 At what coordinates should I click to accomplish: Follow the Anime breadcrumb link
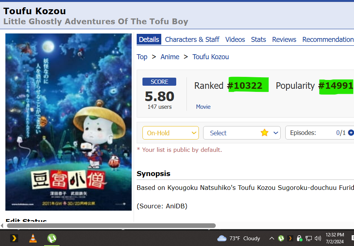click(170, 57)
